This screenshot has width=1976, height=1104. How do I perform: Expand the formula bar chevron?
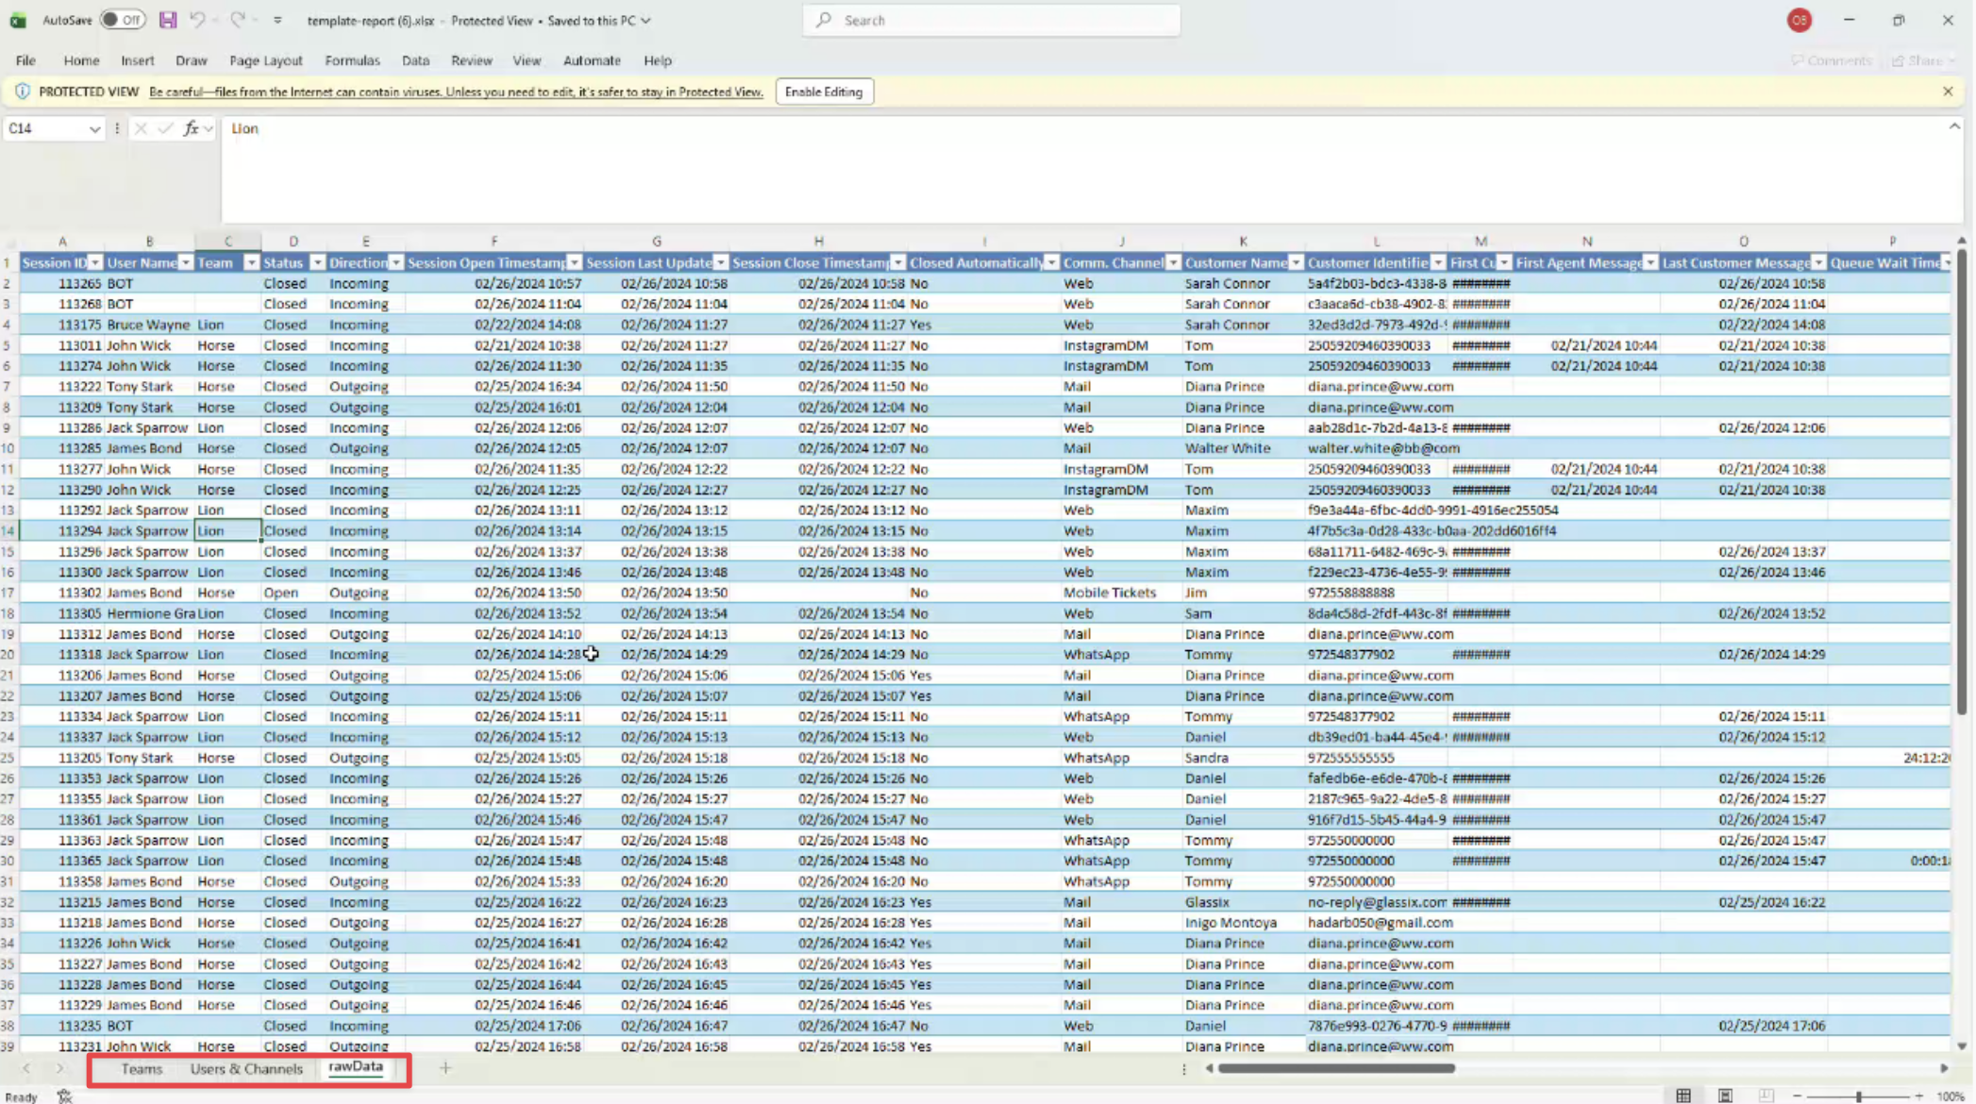pos(1954,126)
